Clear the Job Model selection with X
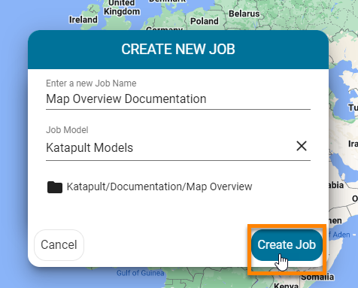Screen dimensions: 358x288 [x=302, y=146]
